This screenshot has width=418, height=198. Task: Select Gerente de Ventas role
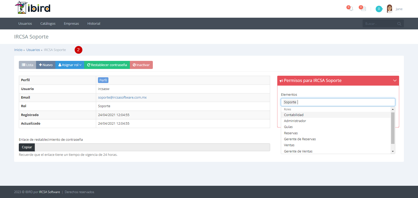tap(336, 151)
